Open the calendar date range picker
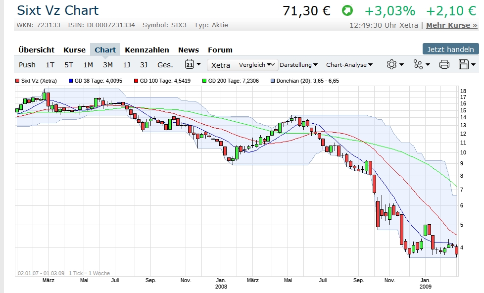Image resolution: width=484 pixels, height=293 pixels. (192, 64)
